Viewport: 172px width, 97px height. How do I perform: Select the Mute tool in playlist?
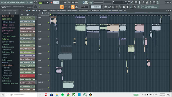(34, 11)
